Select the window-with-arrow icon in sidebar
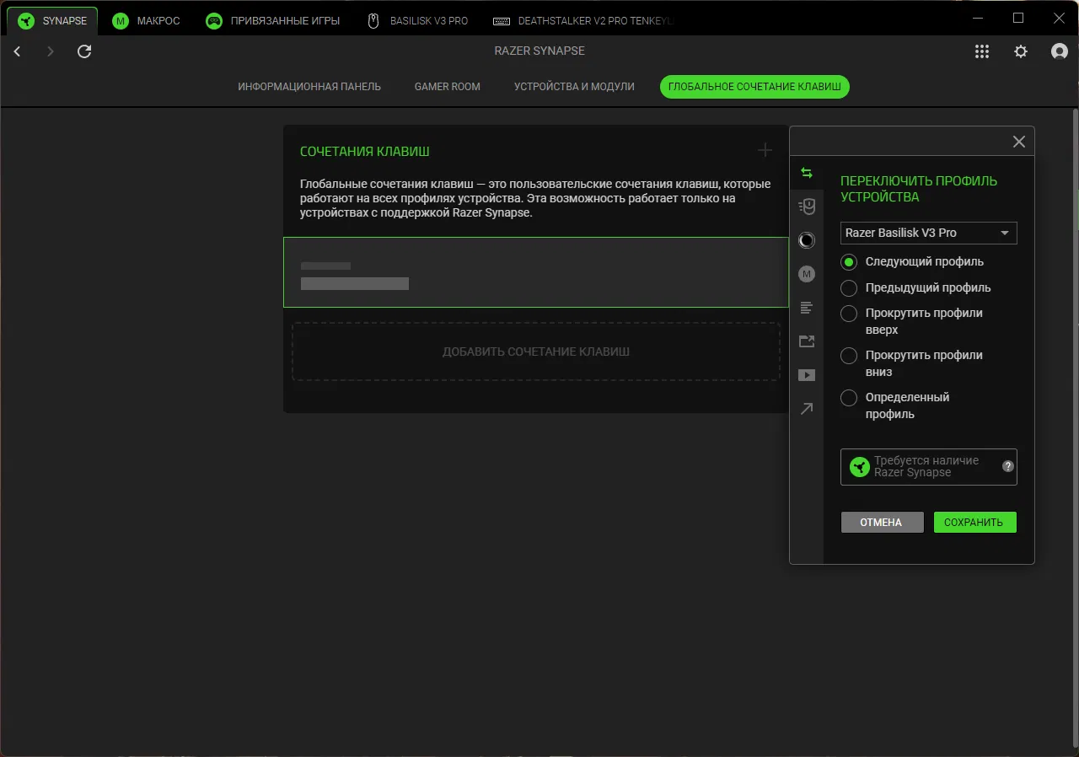Viewport: 1079px width, 757px height. (x=807, y=341)
